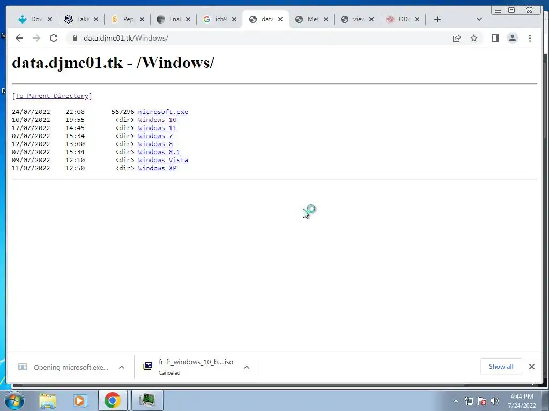Switch to the 'DDo' tab
The width and height of the screenshot is (549, 411).
tap(399, 19)
